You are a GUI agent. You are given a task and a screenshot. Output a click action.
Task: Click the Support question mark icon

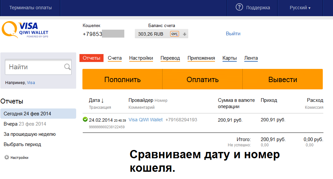click(x=239, y=7)
